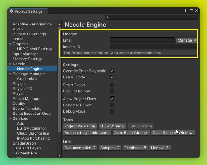Enable the Debug Mode checkbox
Image resolution: width=207 pixels, height=165 pixels.
coord(112,111)
